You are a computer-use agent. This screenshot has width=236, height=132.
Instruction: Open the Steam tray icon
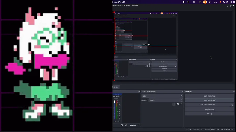click(194, 2)
